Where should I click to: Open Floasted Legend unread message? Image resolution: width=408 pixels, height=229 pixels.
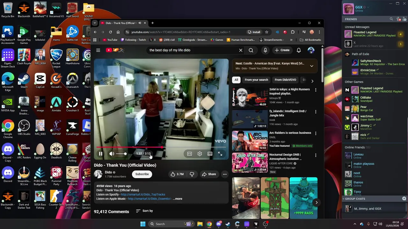coord(374,34)
